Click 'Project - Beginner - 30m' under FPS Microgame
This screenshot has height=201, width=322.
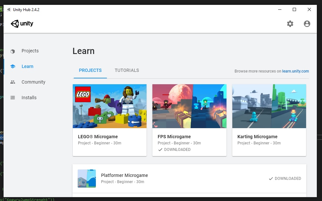179,143
